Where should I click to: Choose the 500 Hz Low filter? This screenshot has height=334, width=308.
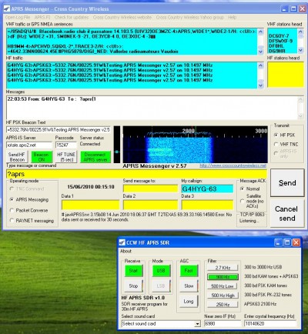pyautogui.click(x=223, y=286)
